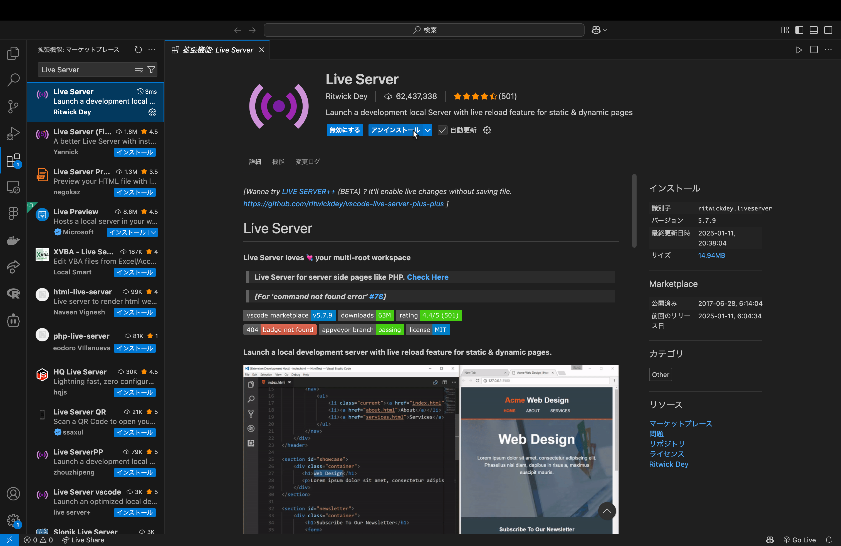Install Live Server QR by ssaxul
The height and width of the screenshot is (546, 841).
135,433
